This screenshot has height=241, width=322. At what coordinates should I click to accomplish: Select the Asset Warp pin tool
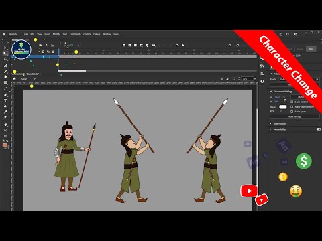tap(5, 118)
